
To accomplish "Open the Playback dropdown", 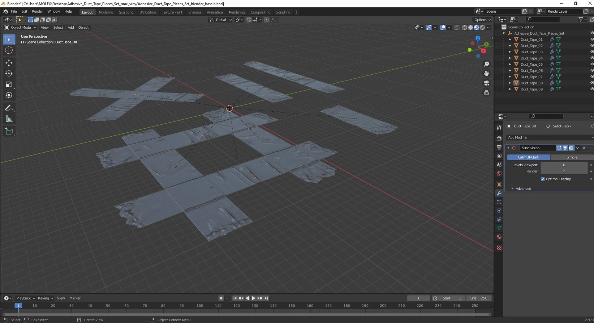I will (25, 298).
